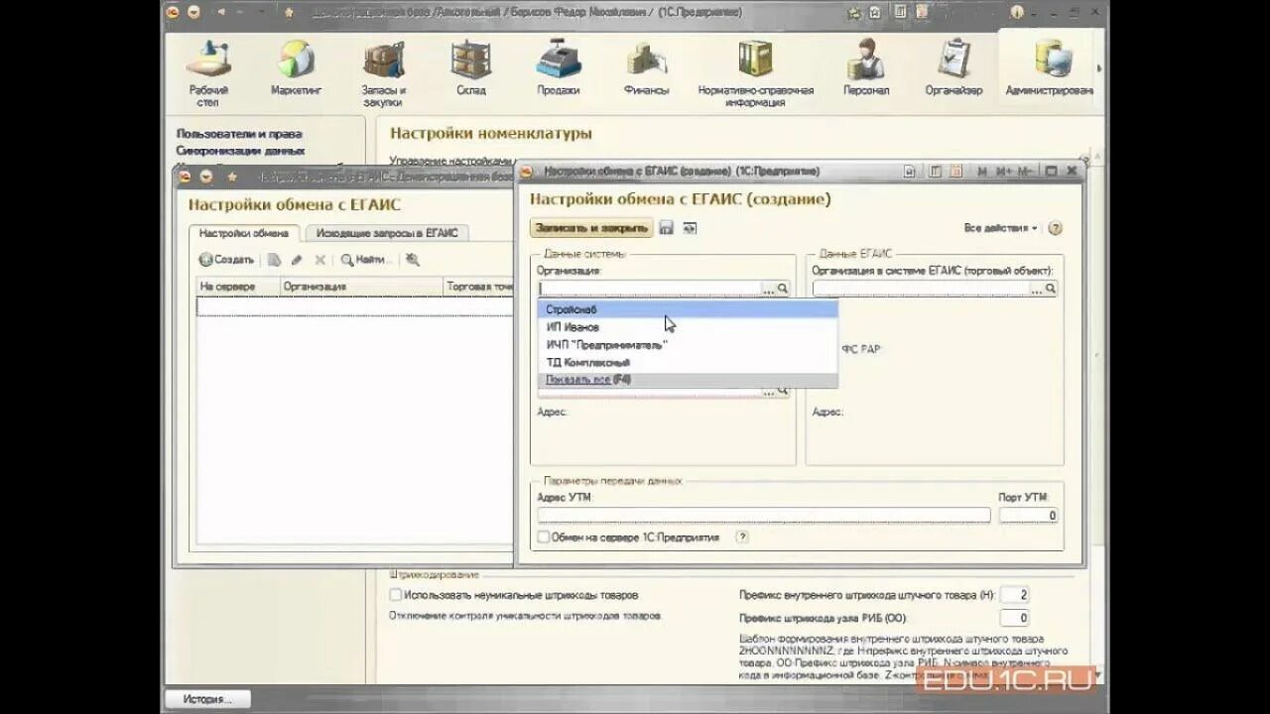1270x714 pixels.
Task: Click the delete X icon in list toolbar
Action: (319, 260)
